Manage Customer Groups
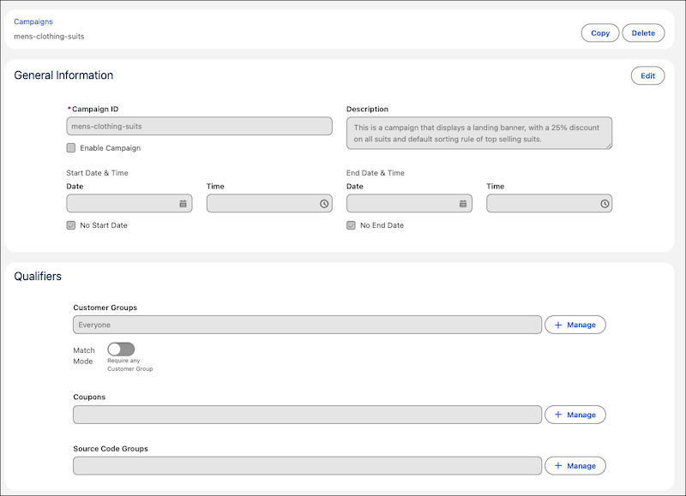686x496 pixels. click(575, 325)
